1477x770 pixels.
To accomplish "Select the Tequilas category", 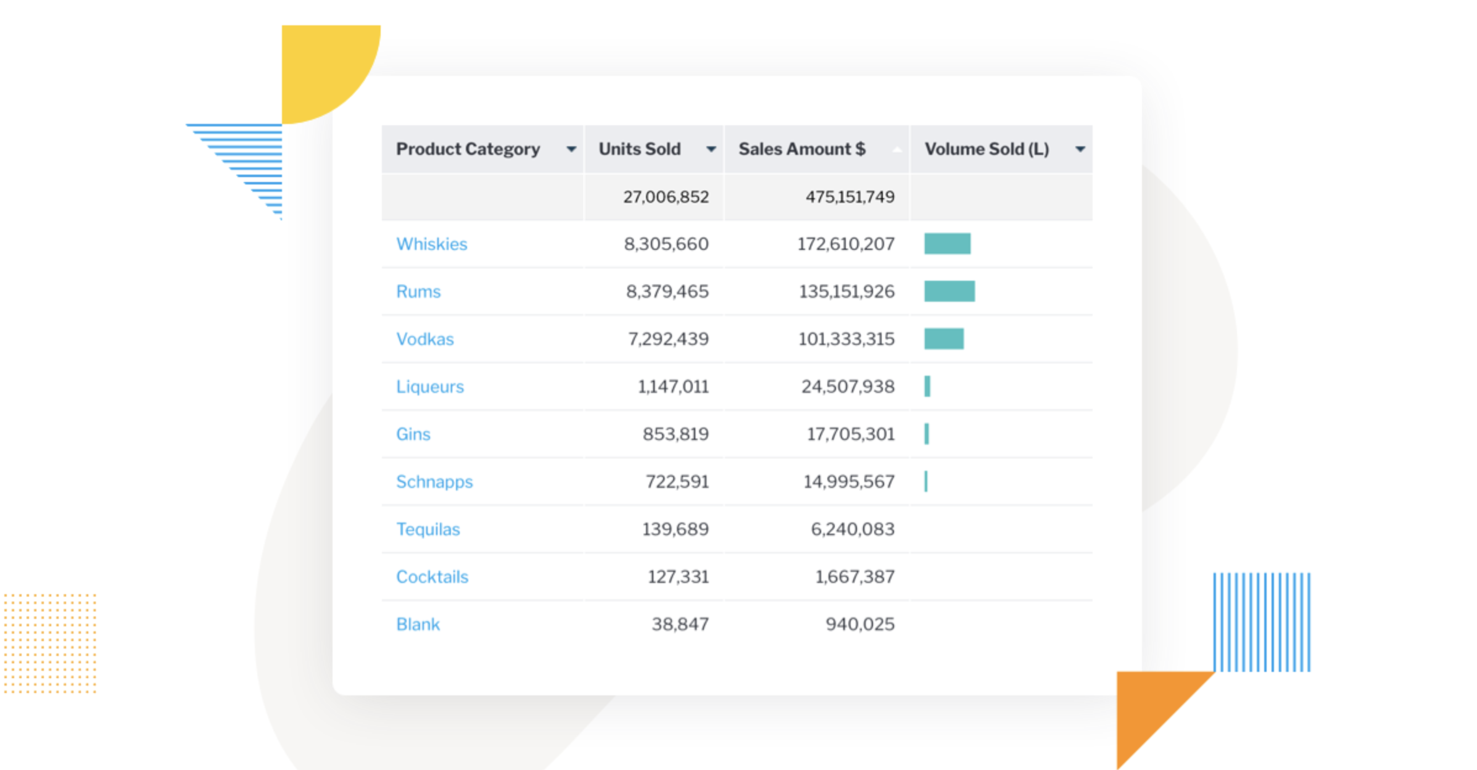I will pos(428,529).
